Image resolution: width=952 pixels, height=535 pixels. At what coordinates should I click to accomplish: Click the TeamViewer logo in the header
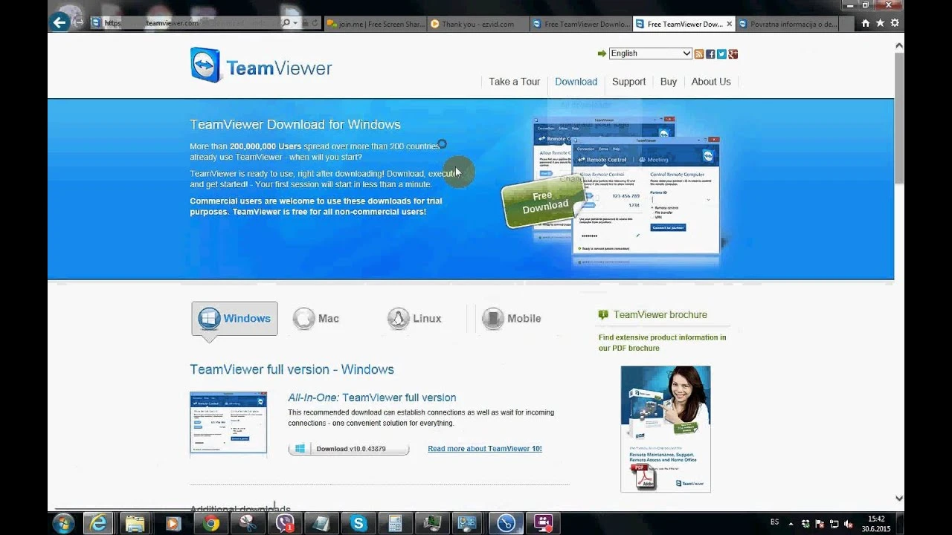click(260, 66)
